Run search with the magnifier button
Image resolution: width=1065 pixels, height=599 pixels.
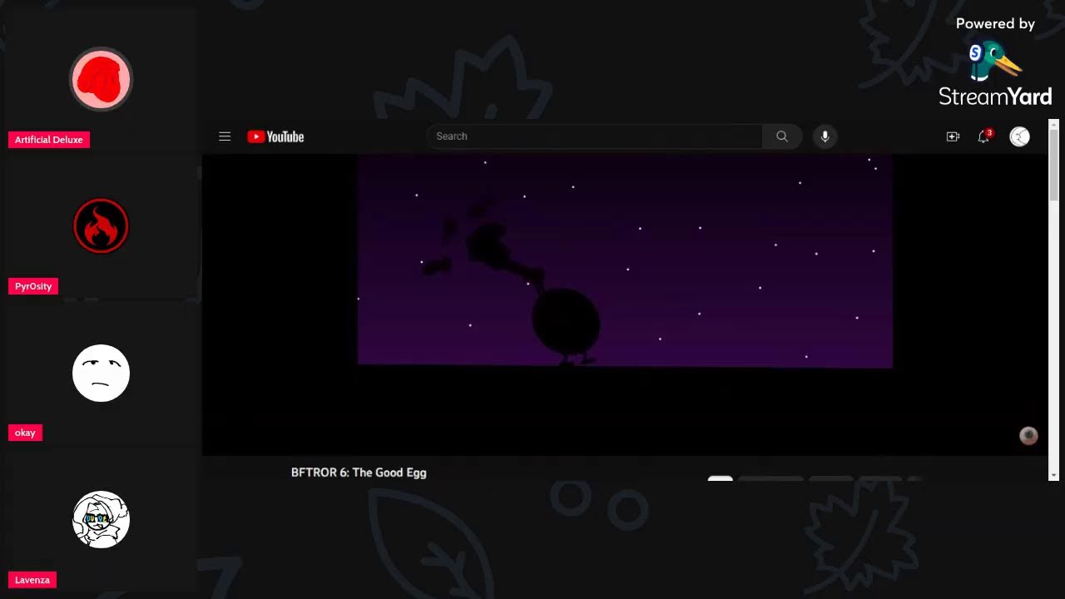point(782,136)
